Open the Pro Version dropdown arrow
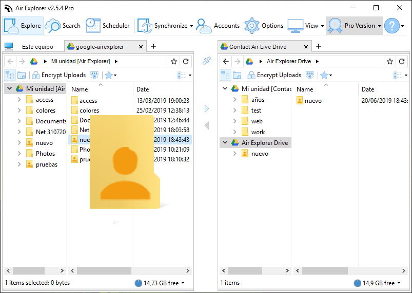 [379, 26]
